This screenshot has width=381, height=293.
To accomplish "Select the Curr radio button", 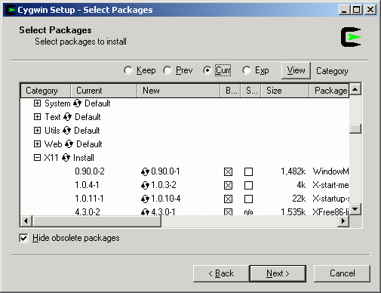I will [207, 70].
